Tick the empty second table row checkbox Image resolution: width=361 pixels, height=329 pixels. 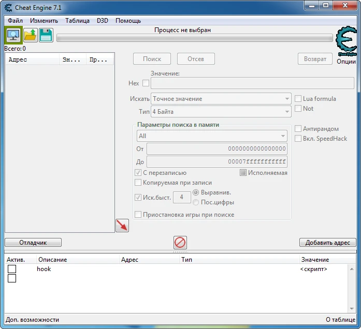click(x=12, y=278)
